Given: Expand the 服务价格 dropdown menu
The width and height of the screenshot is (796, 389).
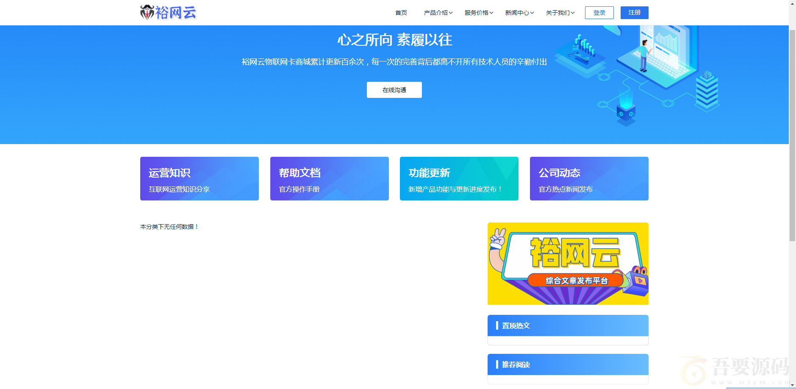Looking at the screenshot, I should click(x=479, y=13).
